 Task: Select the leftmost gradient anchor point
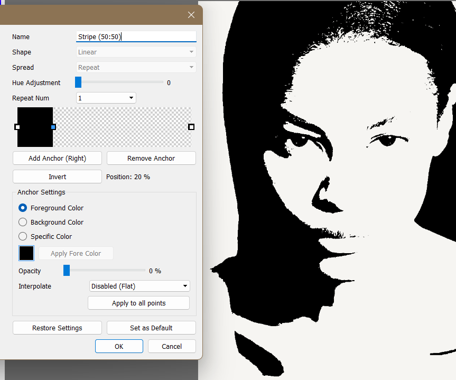tap(17, 127)
